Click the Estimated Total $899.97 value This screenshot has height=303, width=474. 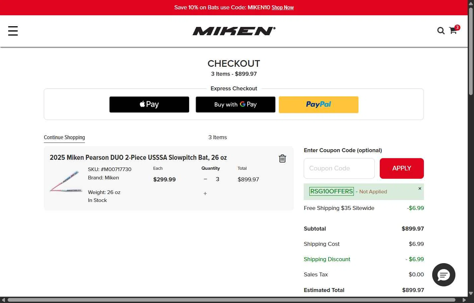[413, 290]
